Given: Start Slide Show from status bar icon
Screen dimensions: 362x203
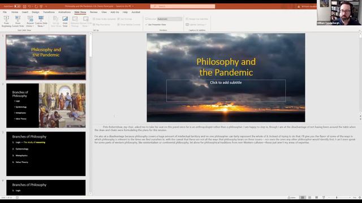Looking at the screenshot, I should coord(324,197).
